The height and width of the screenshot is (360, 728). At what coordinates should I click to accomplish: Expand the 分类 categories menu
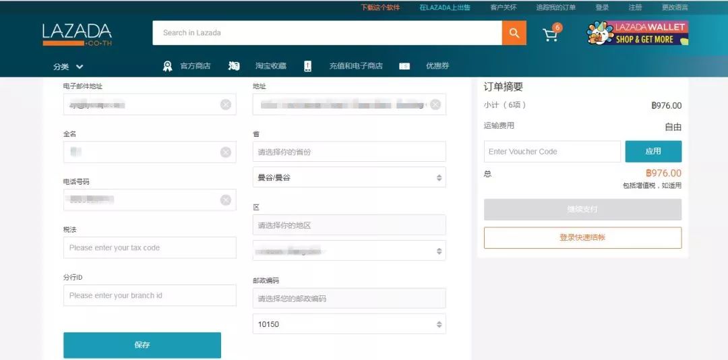coord(68,67)
